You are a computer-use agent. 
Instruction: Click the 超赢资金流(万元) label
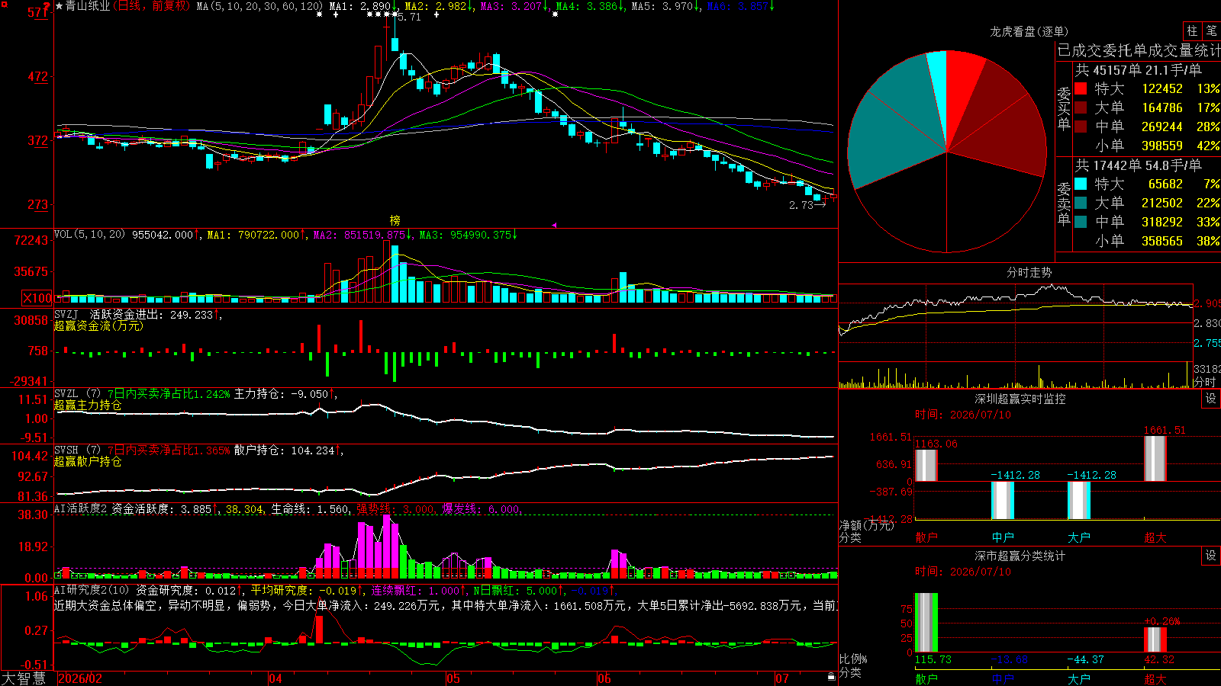tap(98, 325)
